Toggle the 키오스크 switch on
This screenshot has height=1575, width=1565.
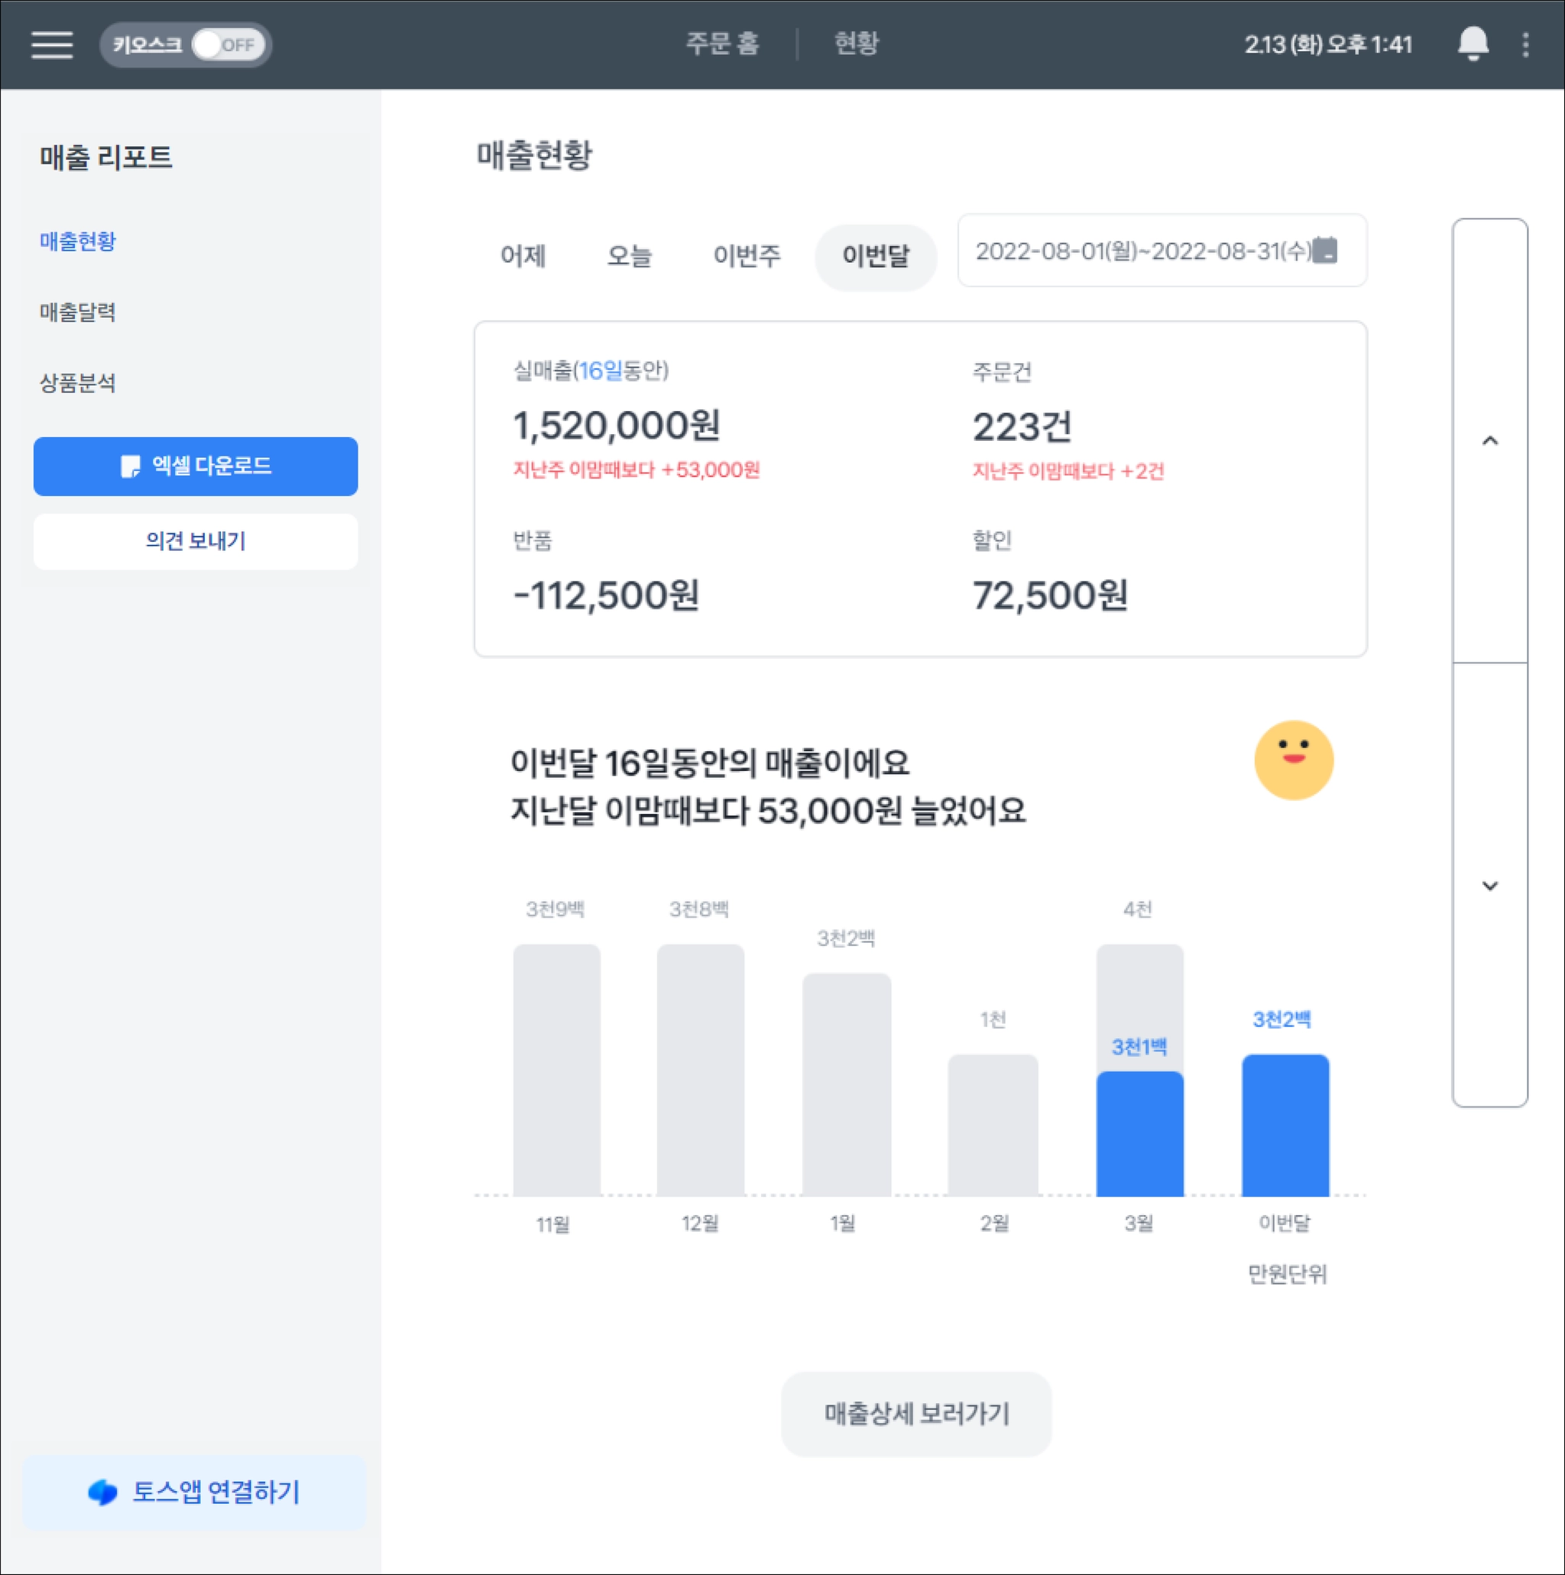pyautogui.click(x=228, y=45)
